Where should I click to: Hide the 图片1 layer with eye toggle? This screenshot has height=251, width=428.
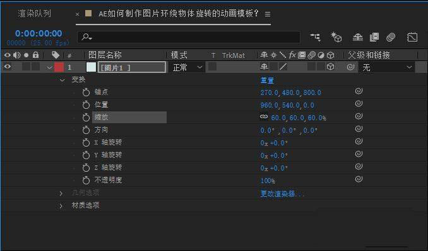(x=8, y=67)
